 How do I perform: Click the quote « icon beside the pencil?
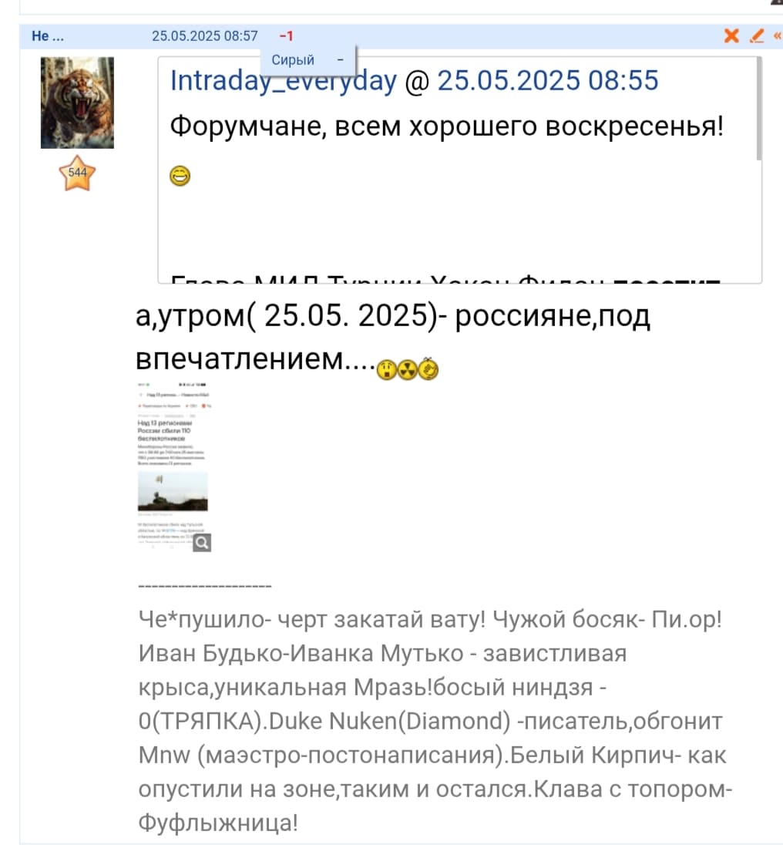(x=777, y=35)
